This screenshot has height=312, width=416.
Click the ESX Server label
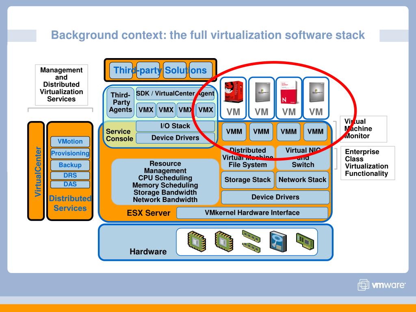point(149,213)
